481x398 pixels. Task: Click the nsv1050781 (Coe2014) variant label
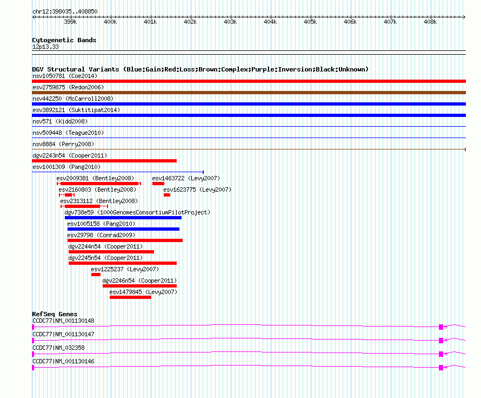[x=65, y=76]
